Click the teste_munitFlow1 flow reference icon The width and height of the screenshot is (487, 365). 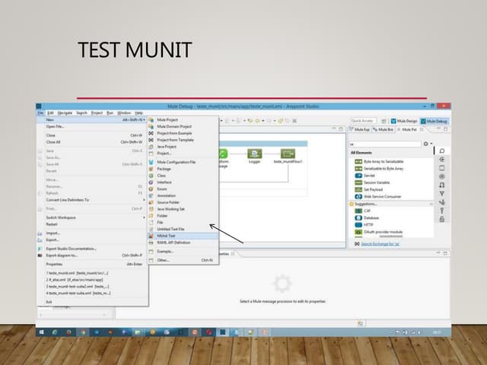288,155
